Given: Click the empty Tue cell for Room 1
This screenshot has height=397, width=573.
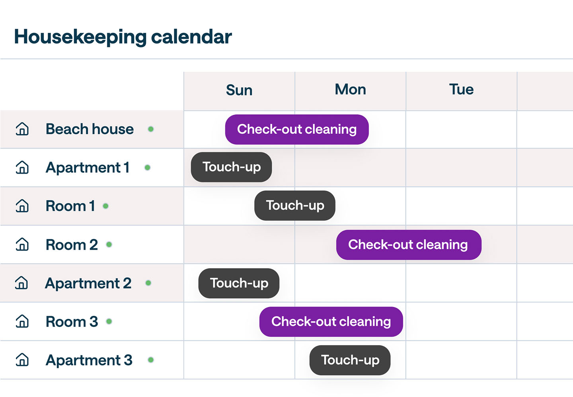Looking at the screenshot, I should click(x=461, y=206).
